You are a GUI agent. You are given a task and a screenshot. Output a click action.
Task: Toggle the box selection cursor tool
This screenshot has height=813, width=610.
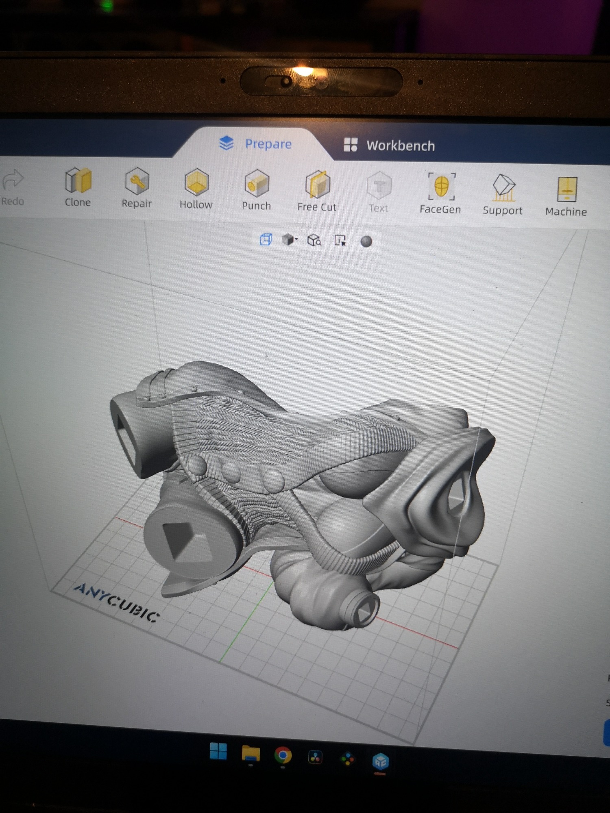pos(340,241)
